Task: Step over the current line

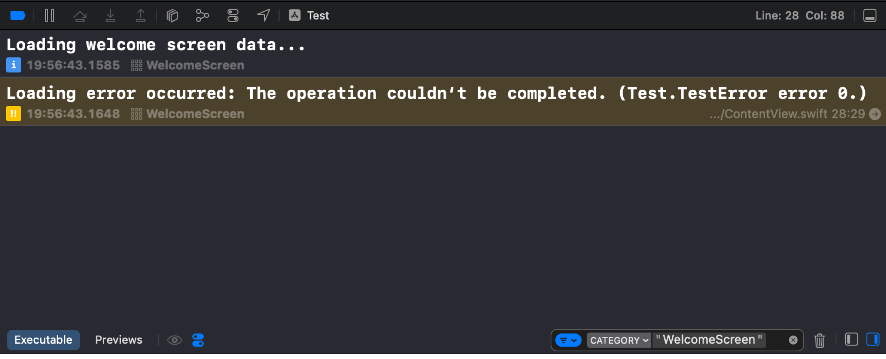Action: 80,15
